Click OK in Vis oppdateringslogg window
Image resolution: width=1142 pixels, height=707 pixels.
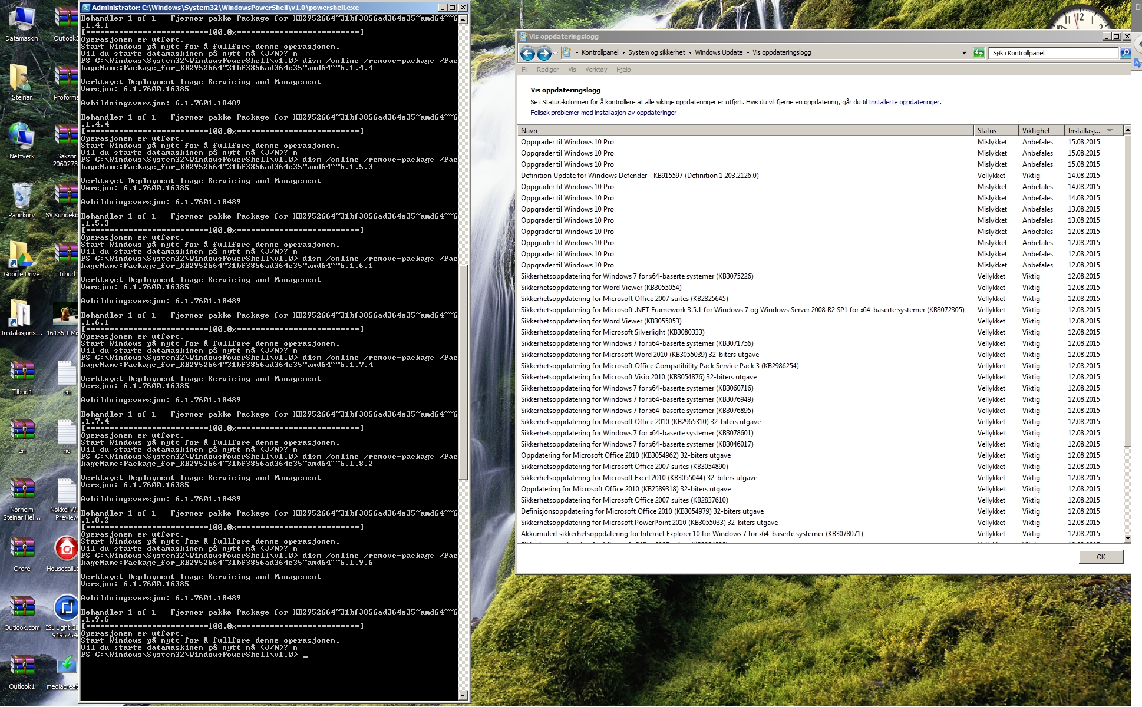click(x=1101, y=557)
